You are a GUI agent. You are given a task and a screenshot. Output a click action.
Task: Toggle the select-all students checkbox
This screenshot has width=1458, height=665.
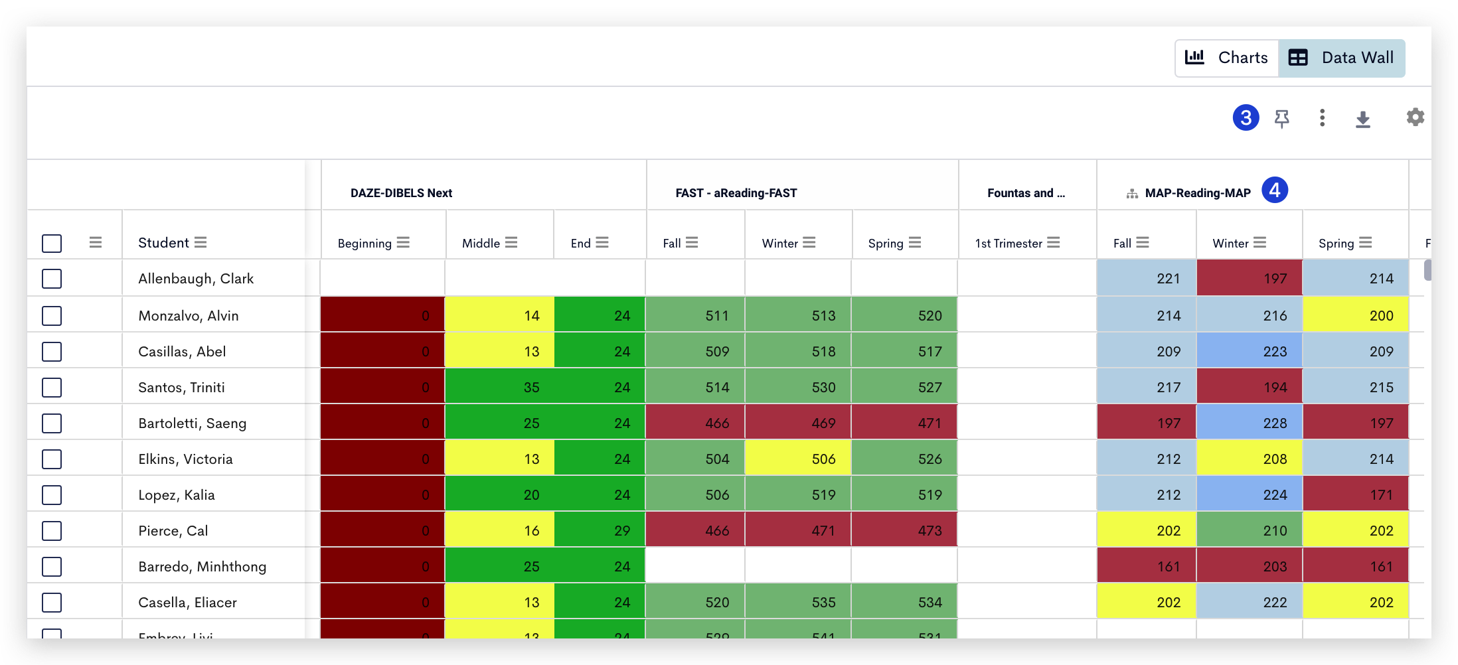(x=52, y=243)
